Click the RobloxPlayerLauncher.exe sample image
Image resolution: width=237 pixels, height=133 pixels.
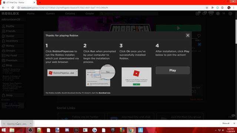(x=63, y=73)
